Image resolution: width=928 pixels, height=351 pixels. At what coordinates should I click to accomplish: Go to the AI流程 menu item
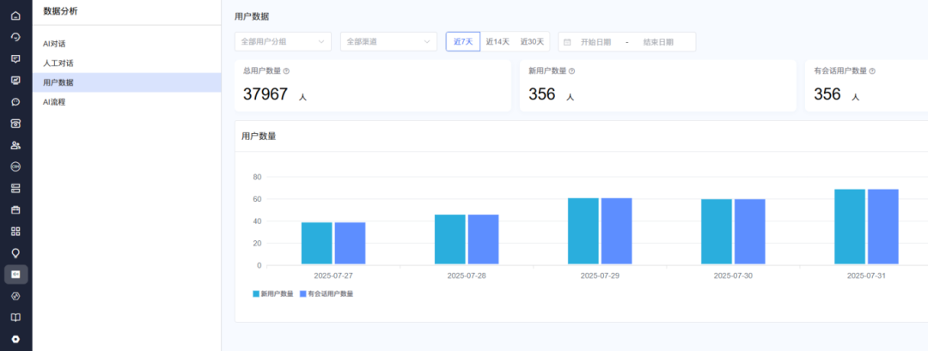[54, 102]
